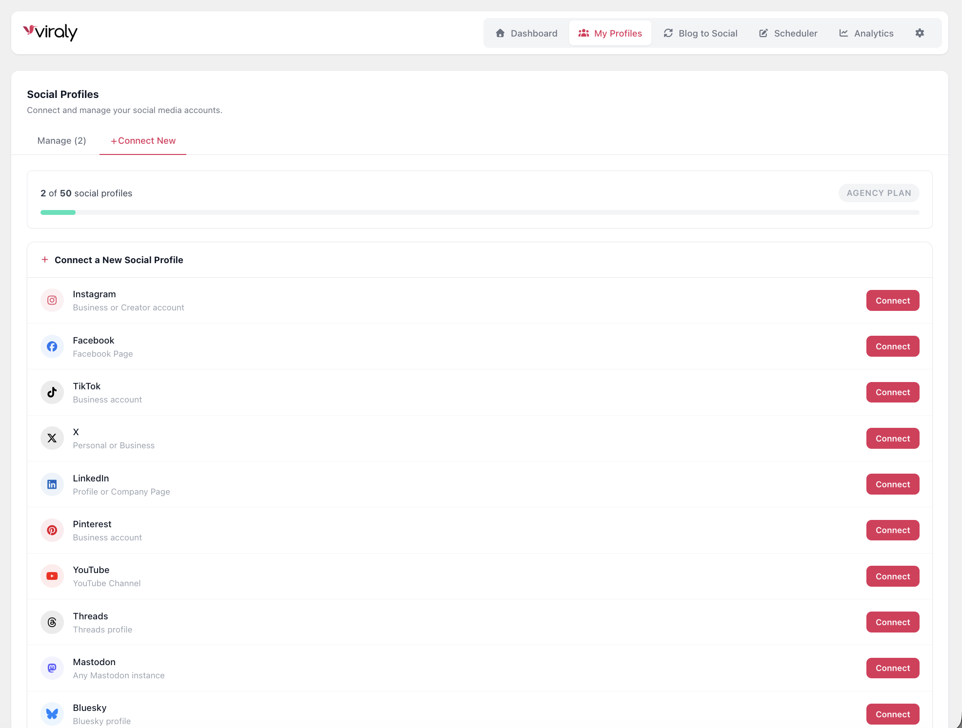Connect a YouTube channel

coord(892,576)
